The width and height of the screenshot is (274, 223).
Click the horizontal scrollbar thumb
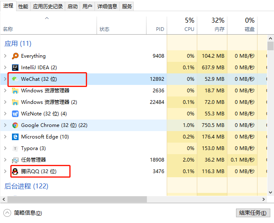77,199
